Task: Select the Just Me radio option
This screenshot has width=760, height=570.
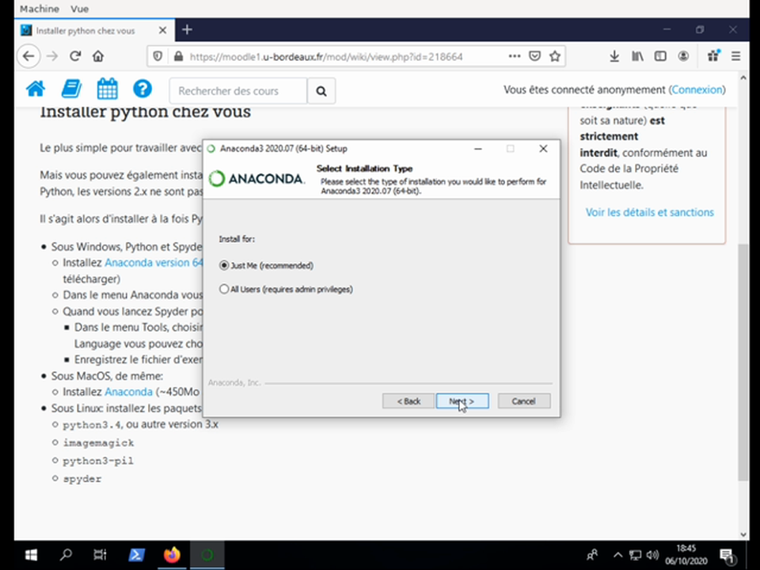Action: [224, 266]
